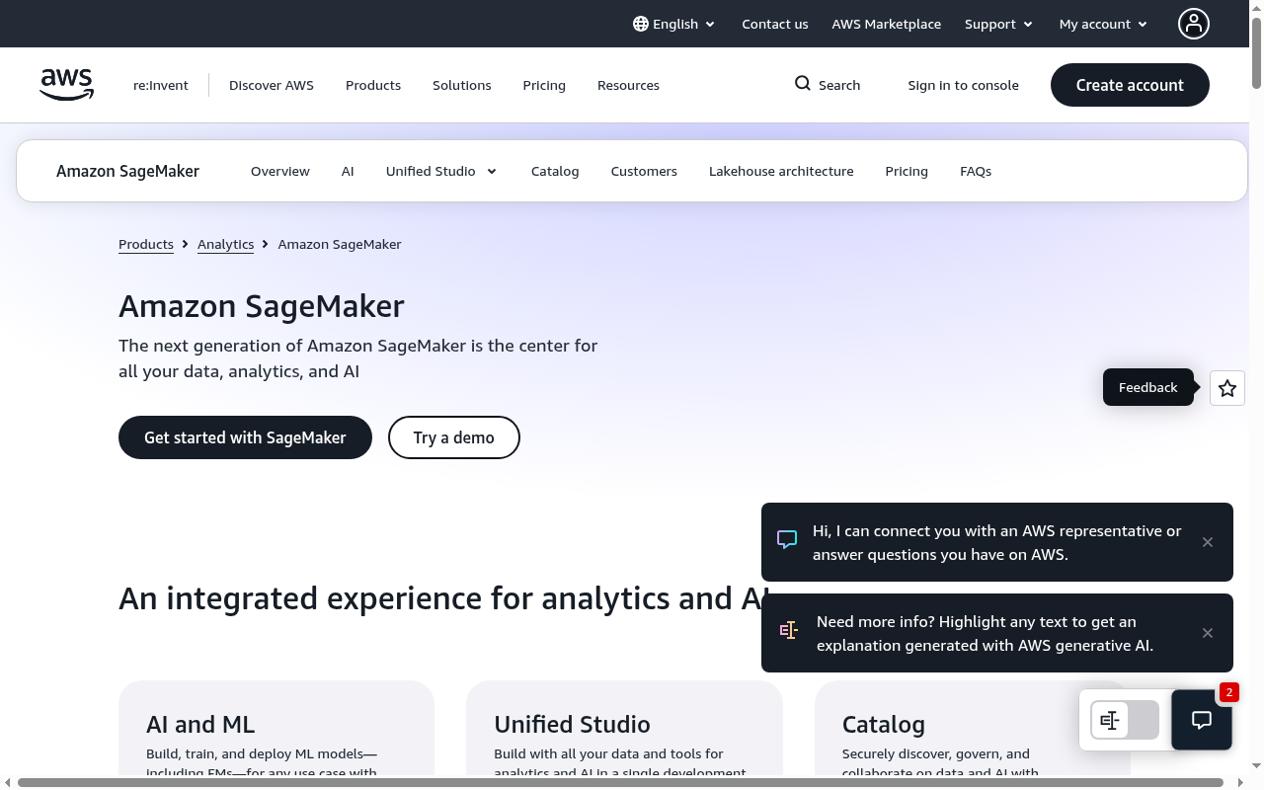Image resolution: width=1264 pixels, height=790 pixels.
Task: Click the chat icon in the AWS representative popup
Action: click(787, 540)
